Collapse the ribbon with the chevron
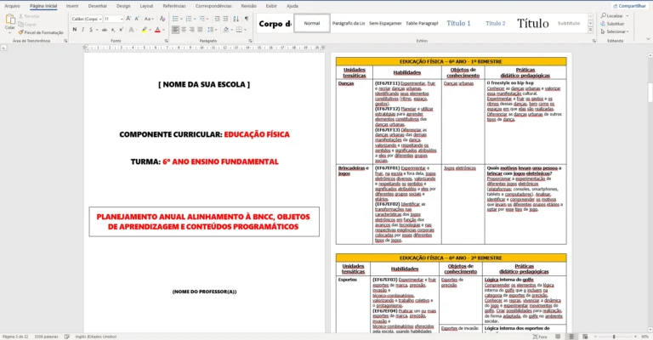 tap(648, 39)
